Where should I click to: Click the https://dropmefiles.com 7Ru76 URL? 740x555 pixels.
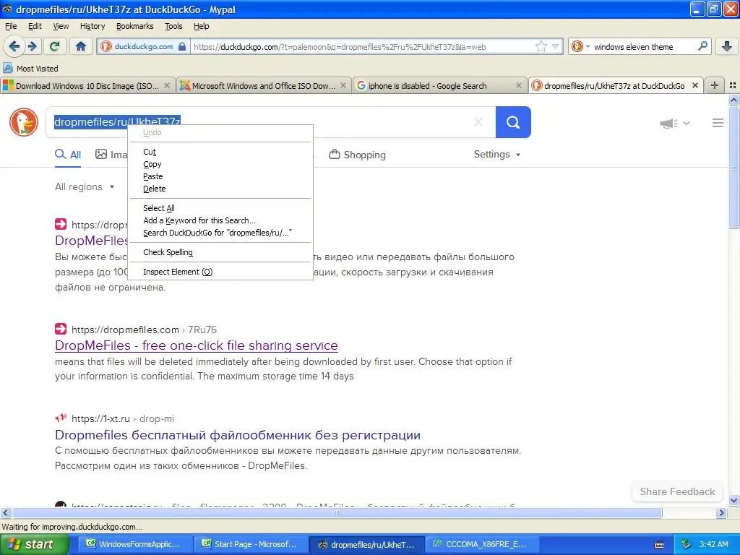[x=144, y=330]
